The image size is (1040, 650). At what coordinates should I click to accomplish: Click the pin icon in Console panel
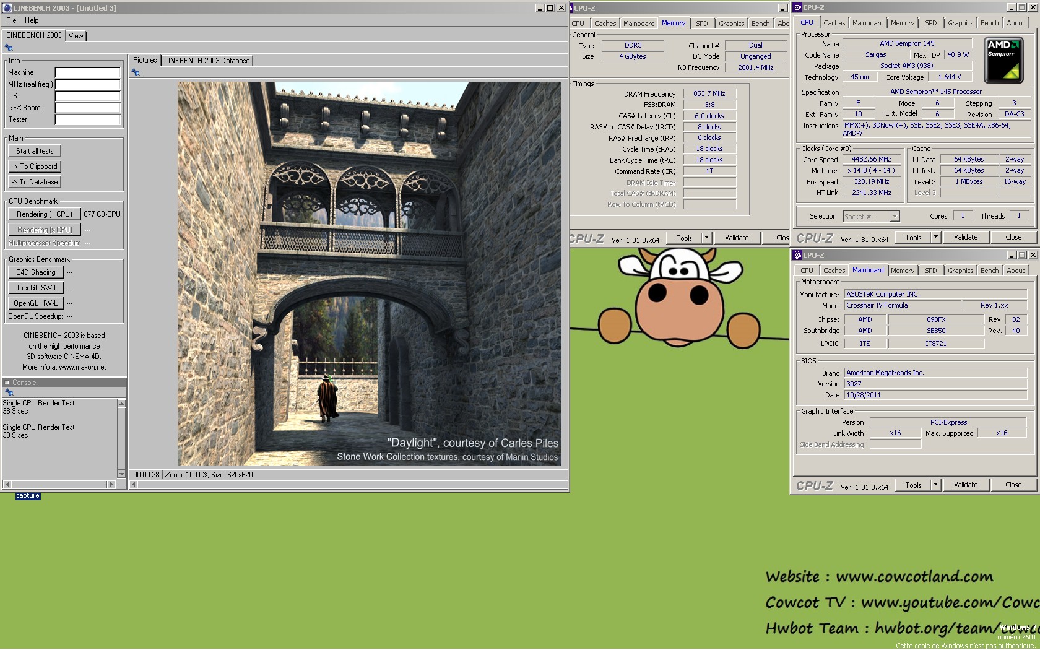point(9,392)
